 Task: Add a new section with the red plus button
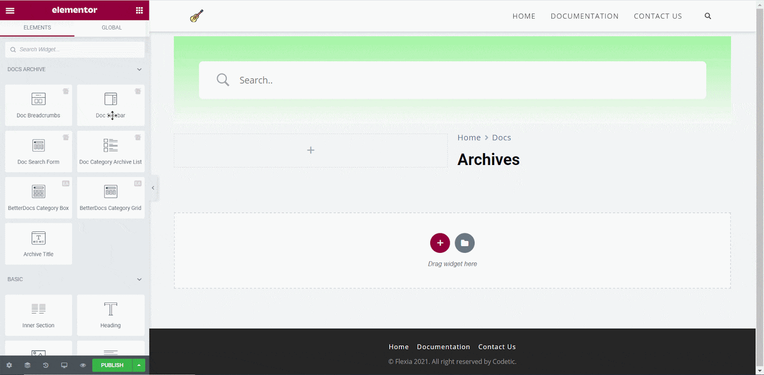pos(440,243)
